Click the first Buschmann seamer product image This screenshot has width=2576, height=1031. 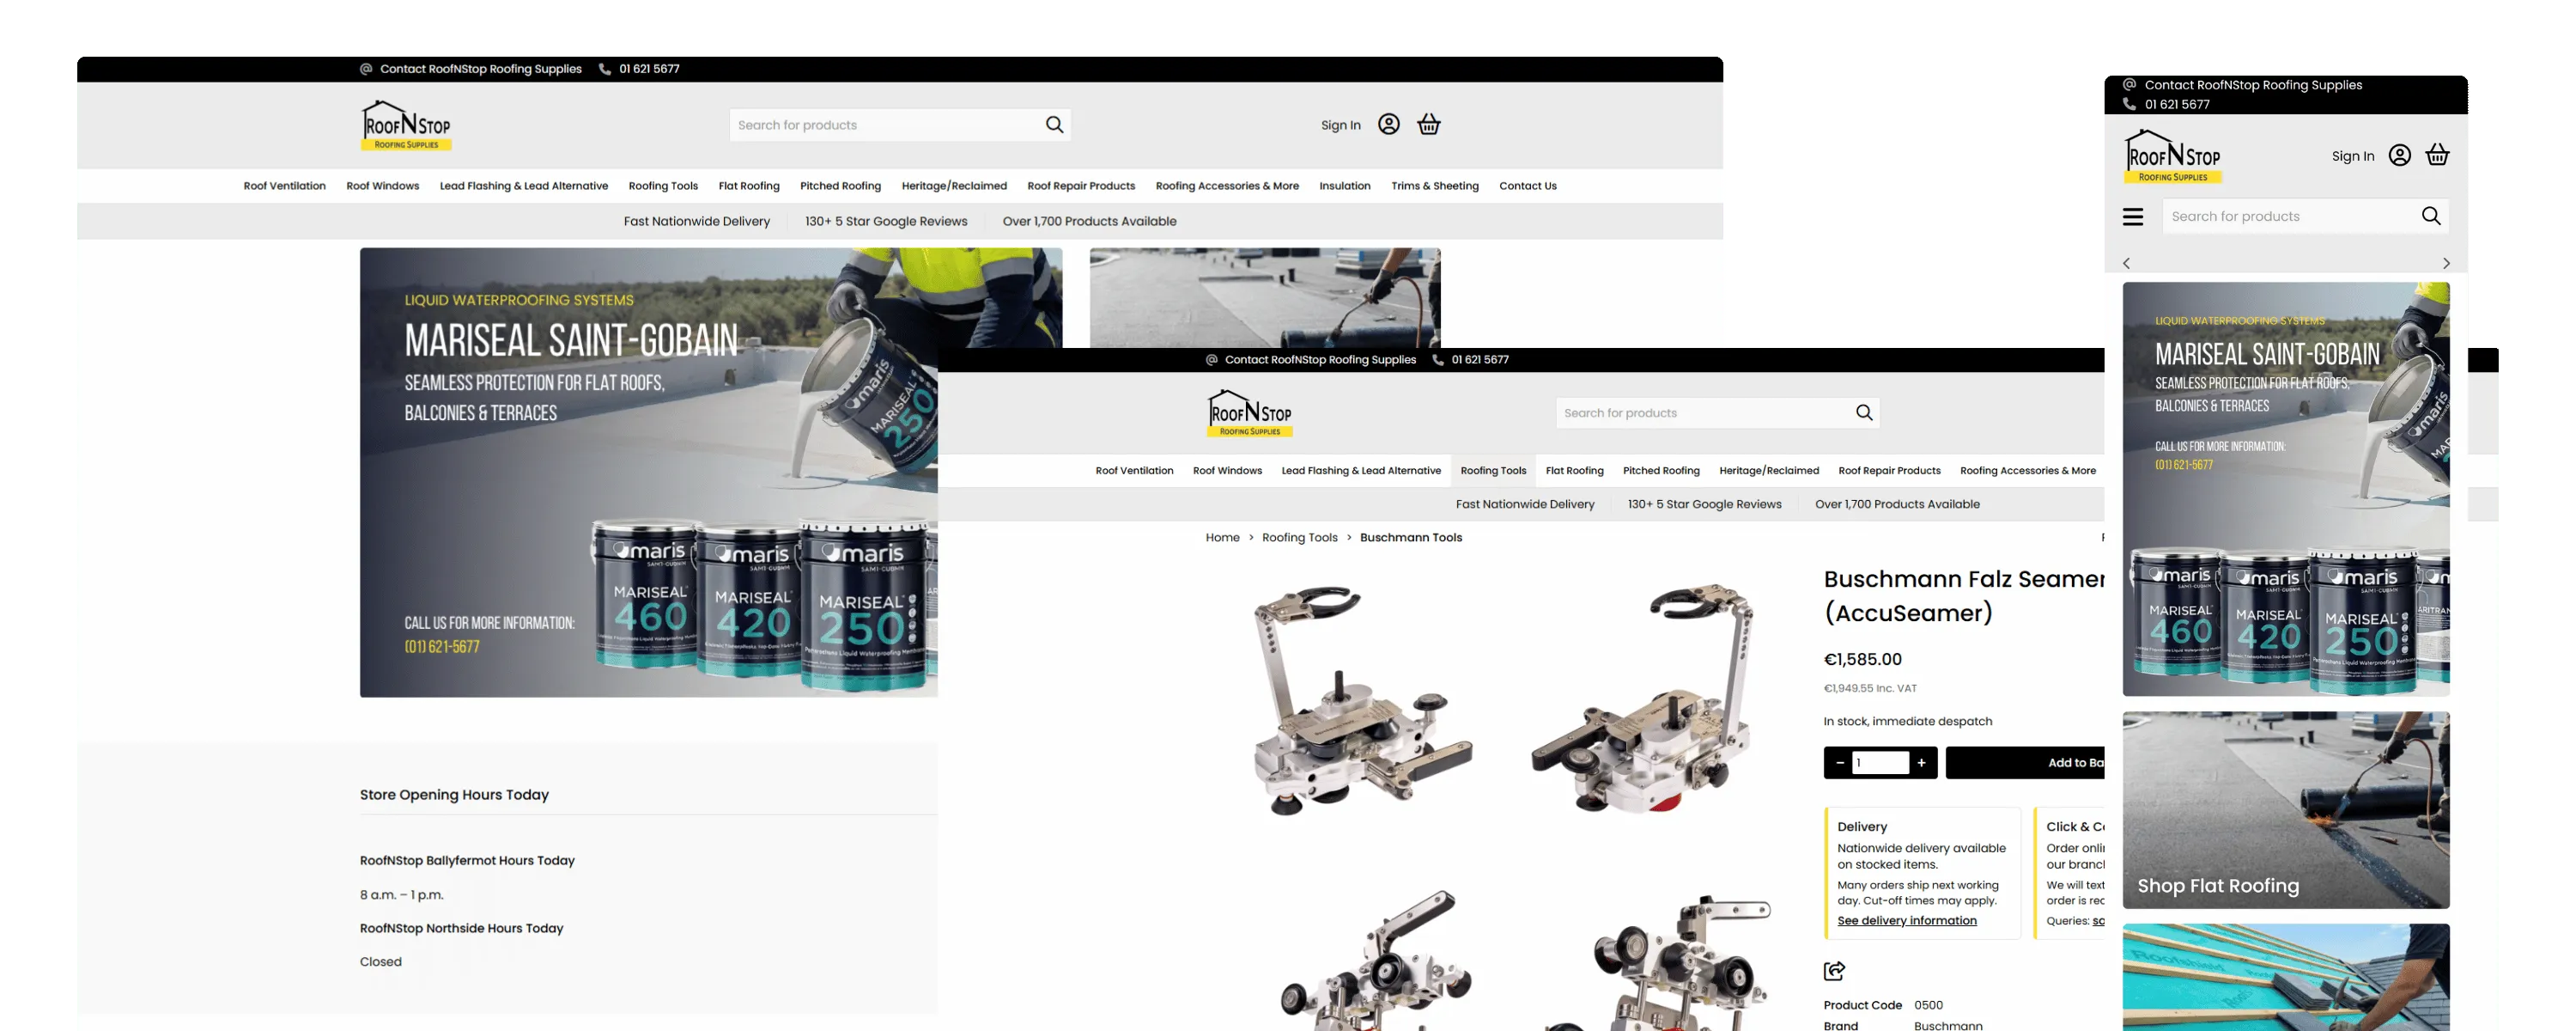1361,701
